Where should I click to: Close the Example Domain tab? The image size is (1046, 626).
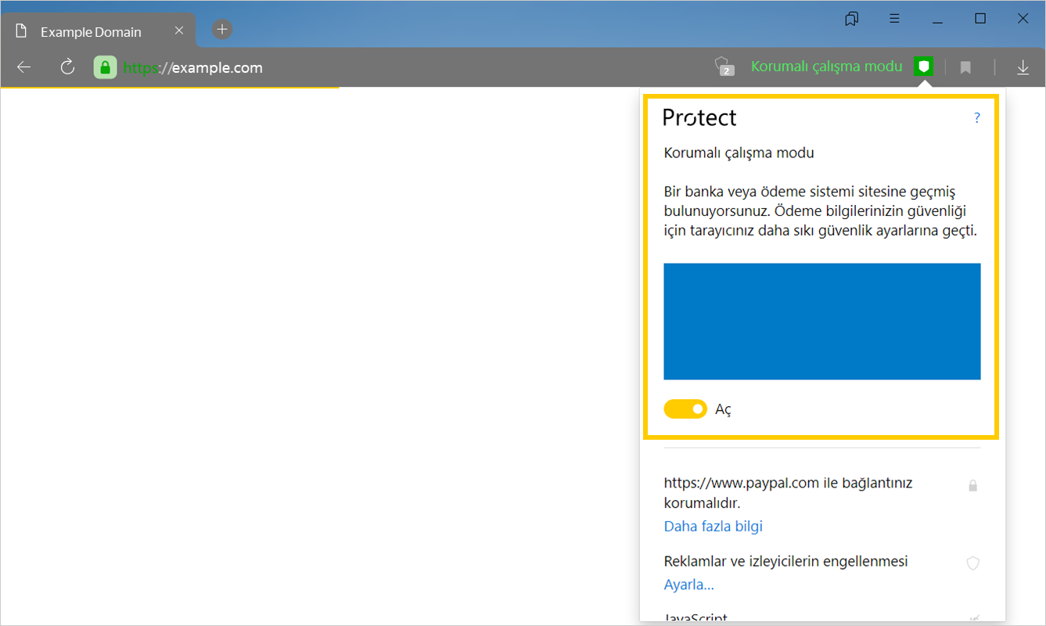click(x=179, y=31)
